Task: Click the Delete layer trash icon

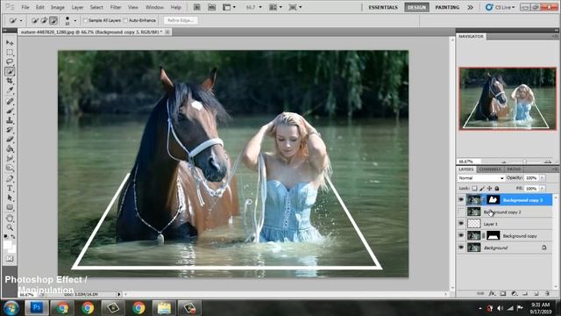Action: (547, 293)
